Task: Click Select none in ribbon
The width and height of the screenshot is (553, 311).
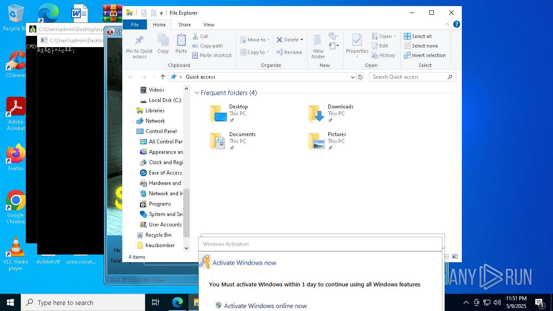Action: 421,46
